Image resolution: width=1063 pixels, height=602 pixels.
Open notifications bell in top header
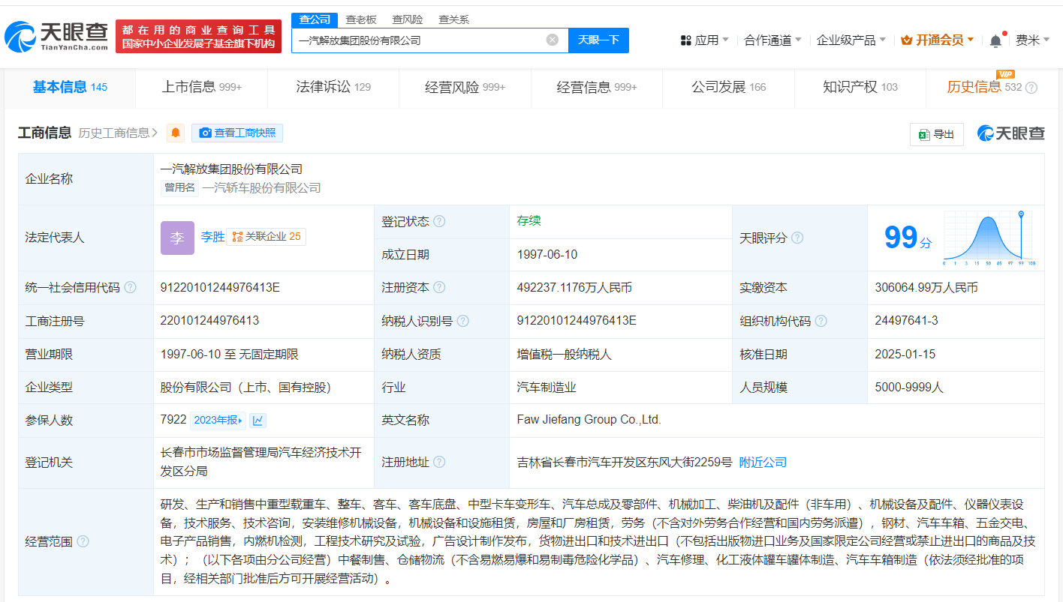tap(995, 40)
